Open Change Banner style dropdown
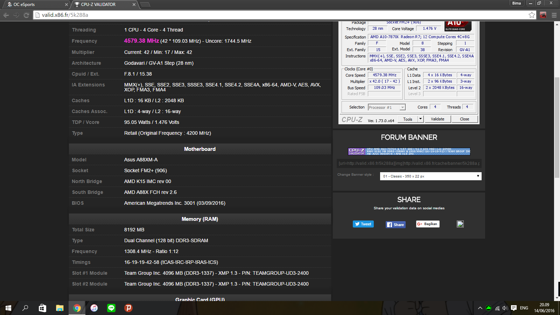560x315 pixels. [431, 176]
